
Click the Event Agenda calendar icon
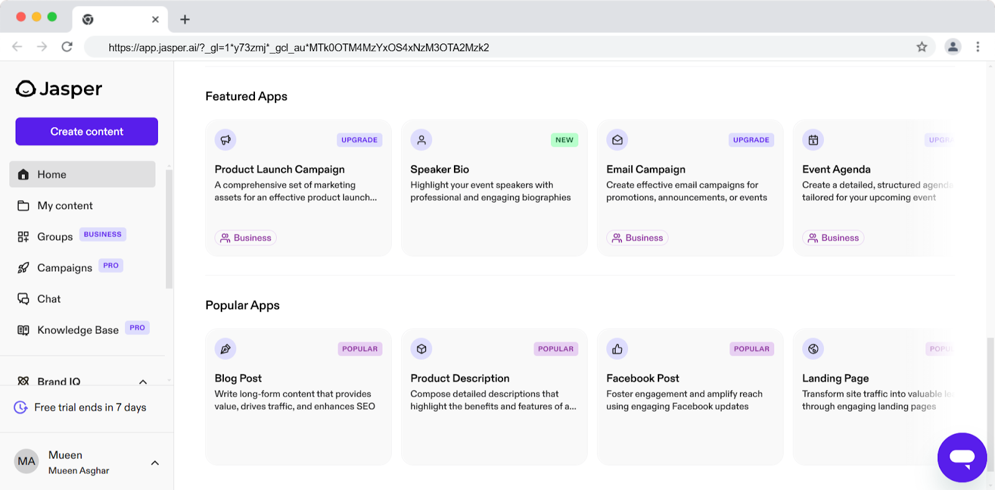(x=813, y=140)
